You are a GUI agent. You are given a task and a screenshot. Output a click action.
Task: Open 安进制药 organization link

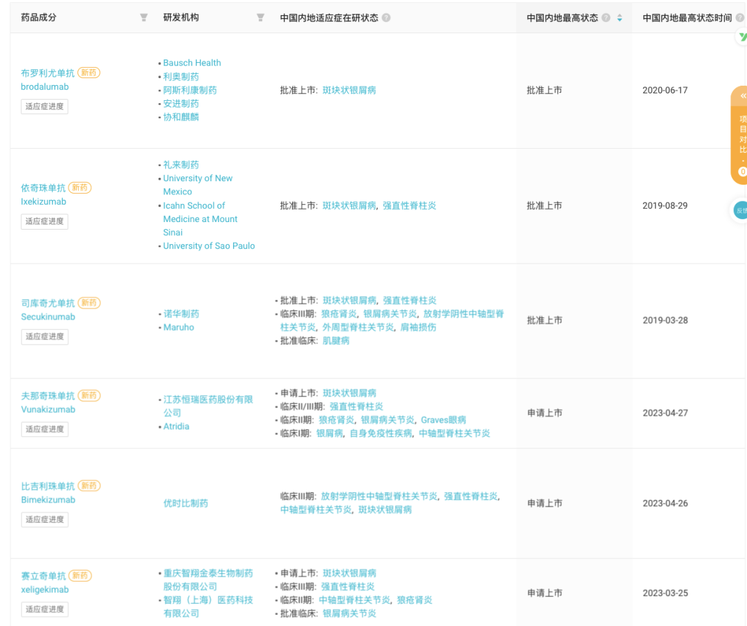coord(181,103)
